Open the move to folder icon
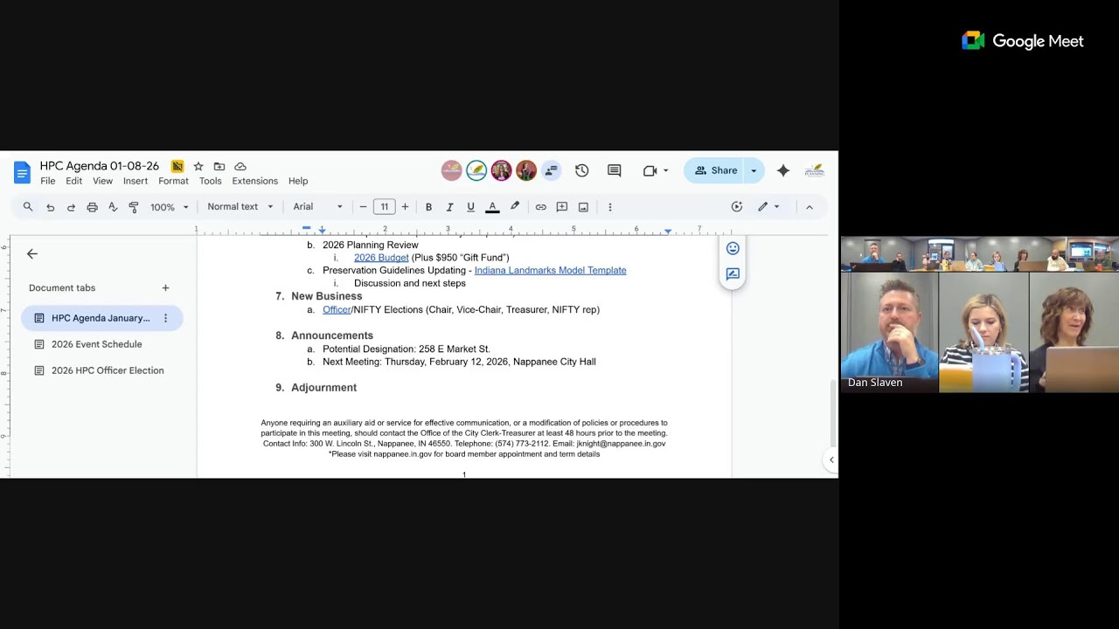The height and width of the screenshot is (629, 1119). 219,166
